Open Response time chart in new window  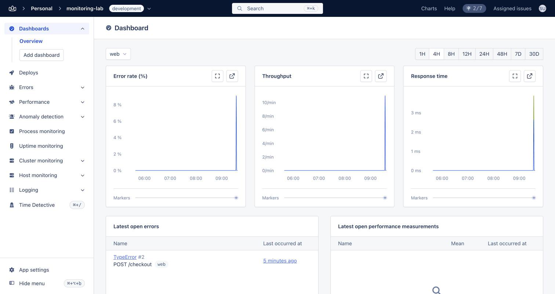[530, 76]
